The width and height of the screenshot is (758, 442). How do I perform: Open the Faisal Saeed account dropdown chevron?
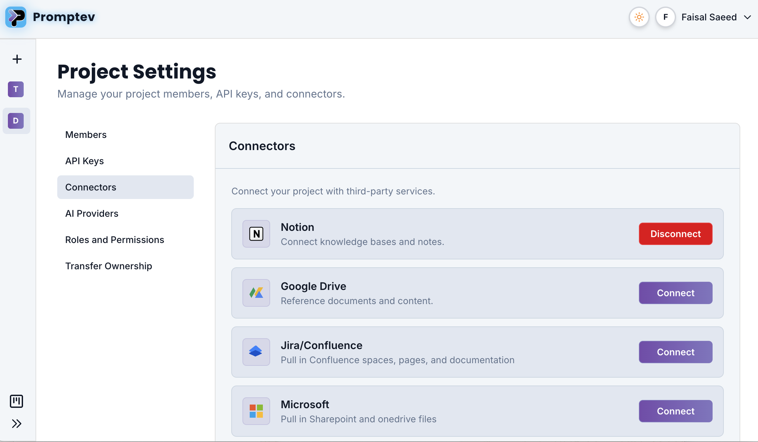coord(747,17)
